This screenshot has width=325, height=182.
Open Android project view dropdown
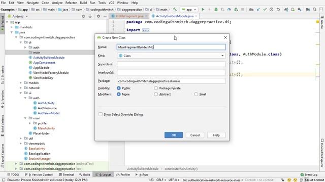18,16
